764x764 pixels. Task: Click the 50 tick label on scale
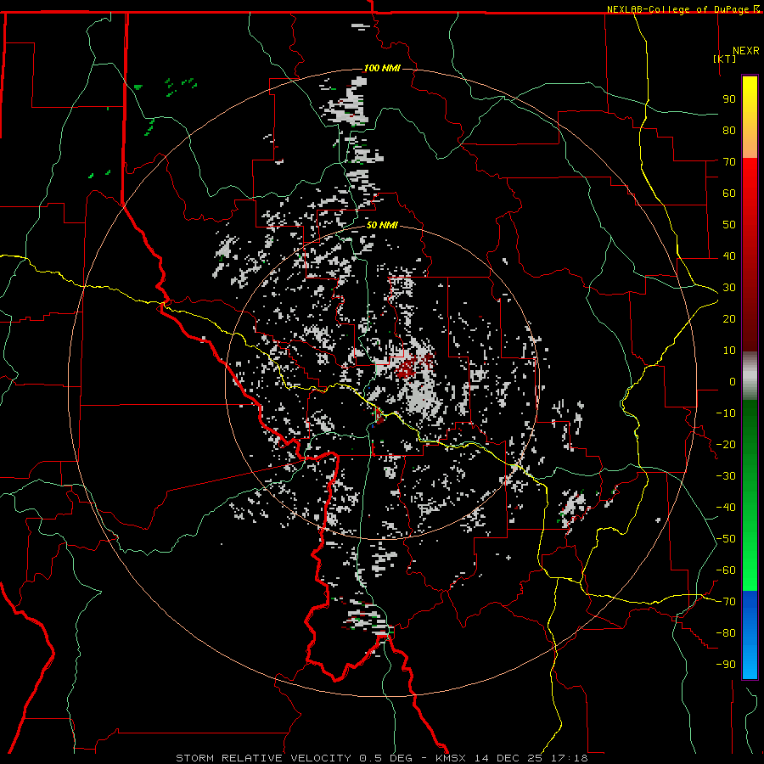[x=729, y=225]
